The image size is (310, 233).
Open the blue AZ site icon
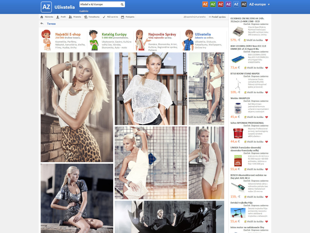click(x=236, y=4)
